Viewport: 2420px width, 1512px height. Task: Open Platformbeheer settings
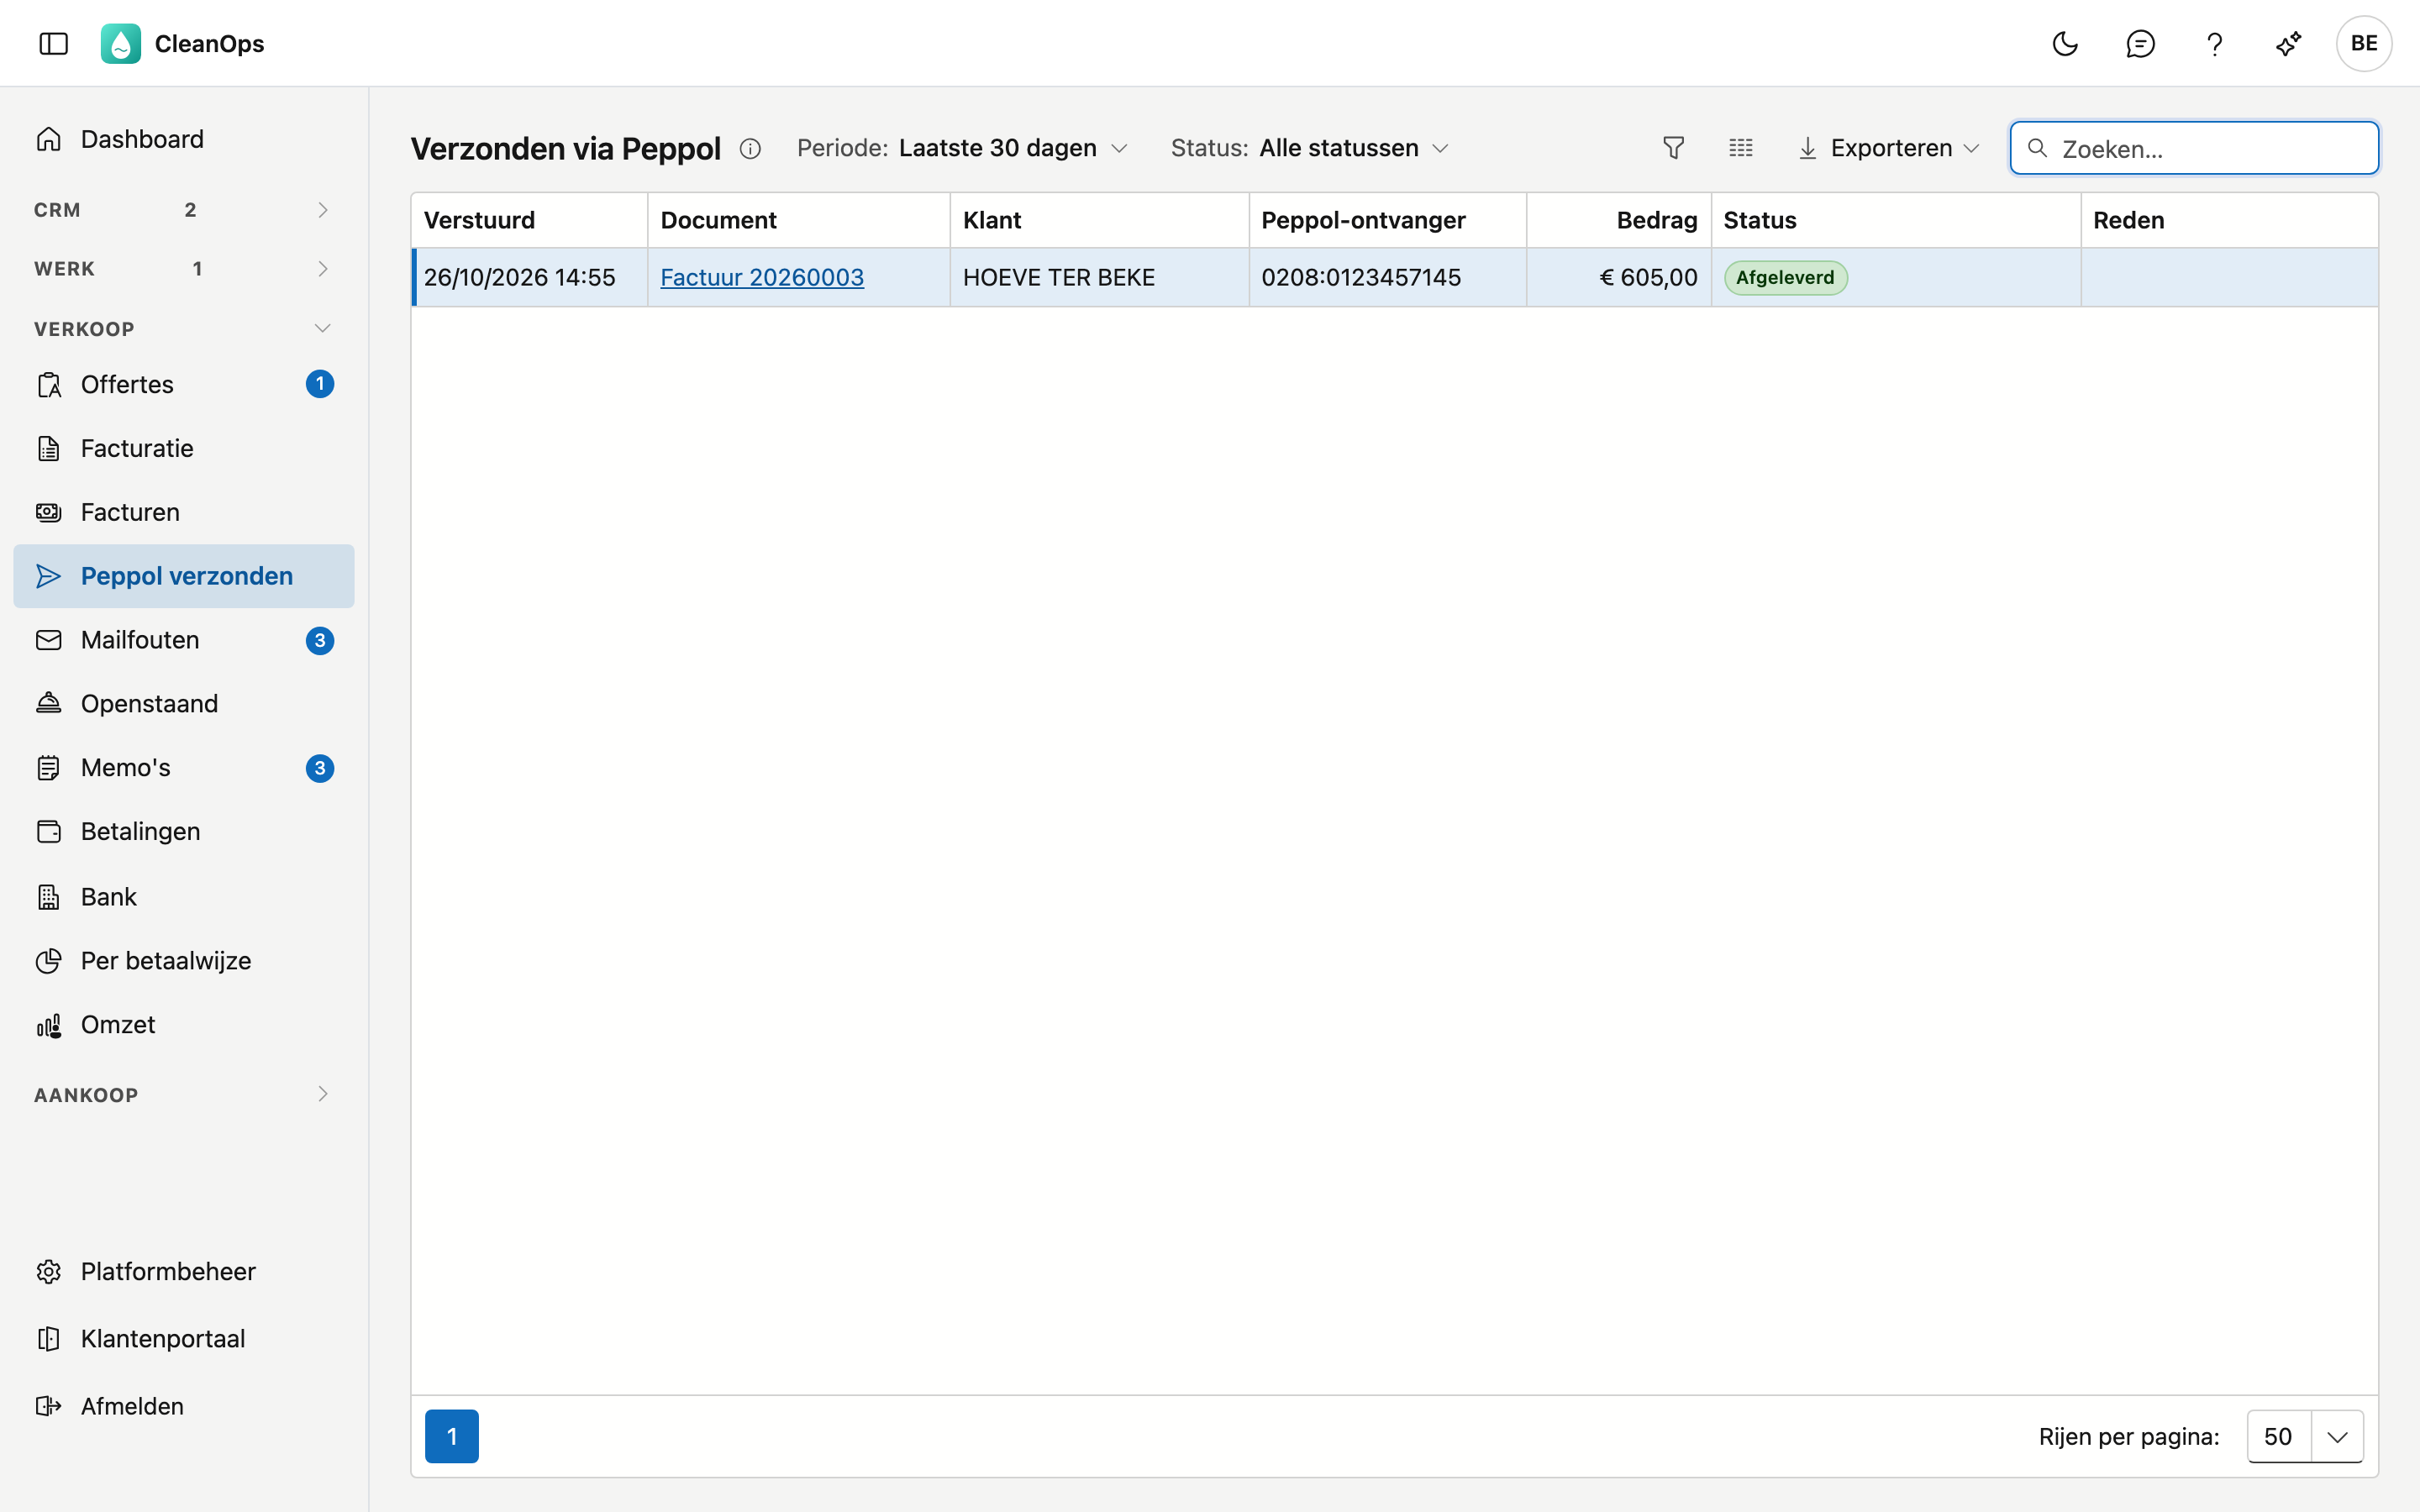coord(184,1271)
